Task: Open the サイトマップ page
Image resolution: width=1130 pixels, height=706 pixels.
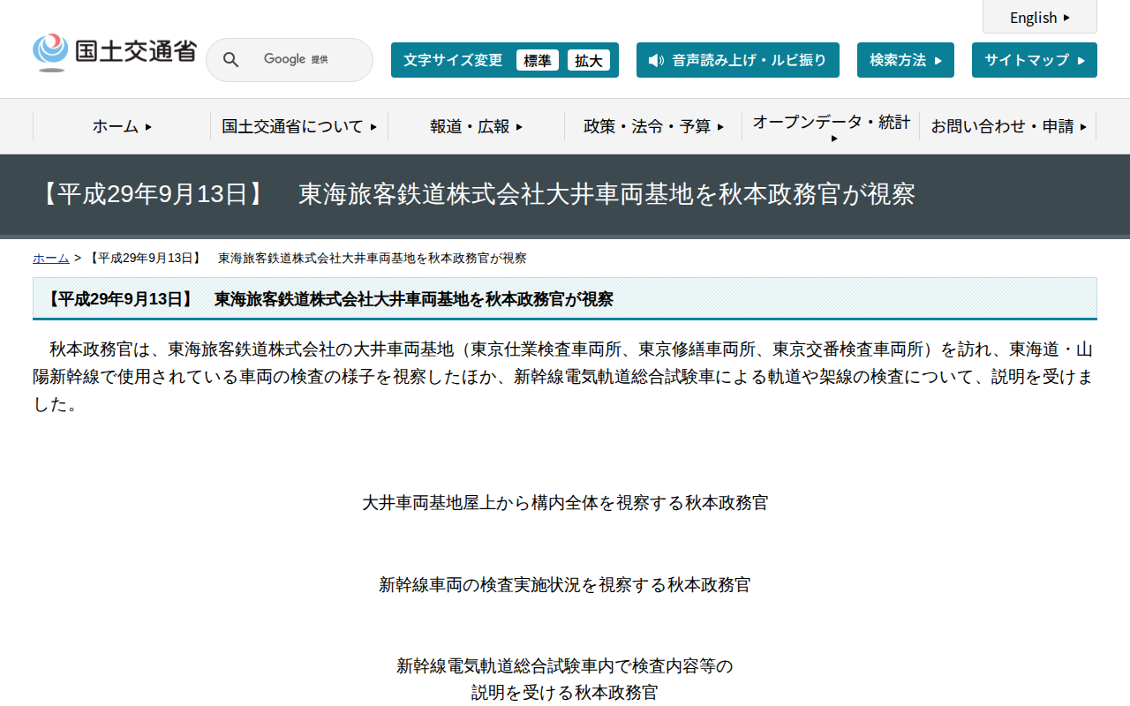Action: (x=1034, y=59)
